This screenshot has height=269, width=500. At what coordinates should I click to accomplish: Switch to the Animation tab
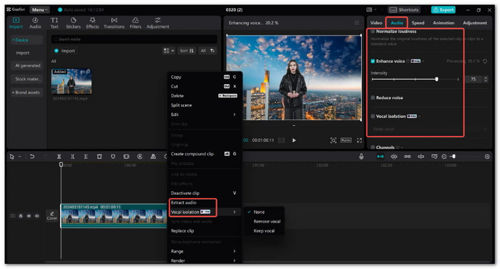(444, 23)
